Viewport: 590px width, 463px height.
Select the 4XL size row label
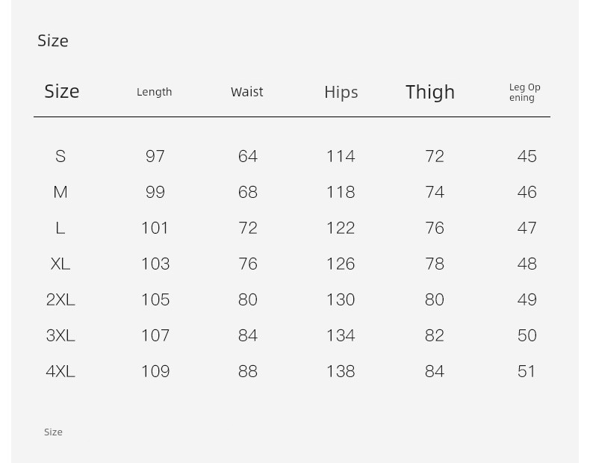click(60, 371)
